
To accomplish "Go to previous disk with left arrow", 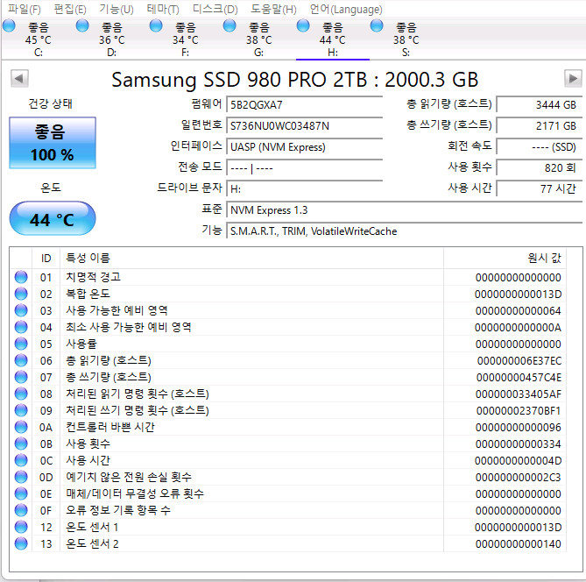I will point(19,79).
